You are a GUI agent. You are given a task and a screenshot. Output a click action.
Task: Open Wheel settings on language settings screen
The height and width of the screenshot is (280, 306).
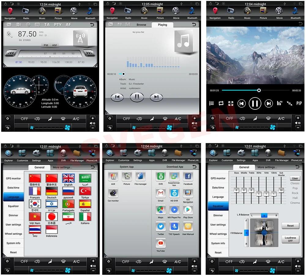pos(13,234)
